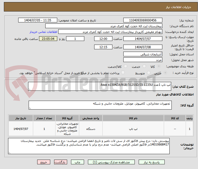Select the جزیی purchase type radio

click(165, 73)
